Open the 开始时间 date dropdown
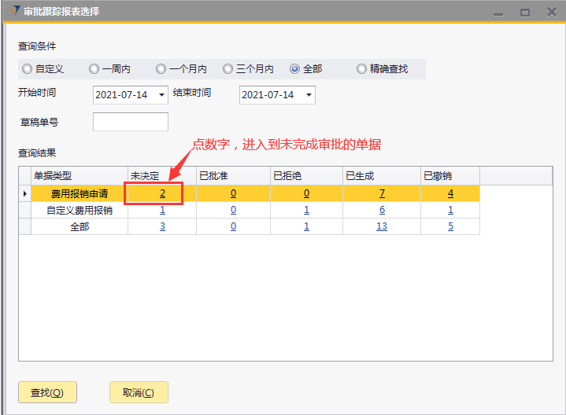Screen dimensions: 566x415 [x=162, y=95]
